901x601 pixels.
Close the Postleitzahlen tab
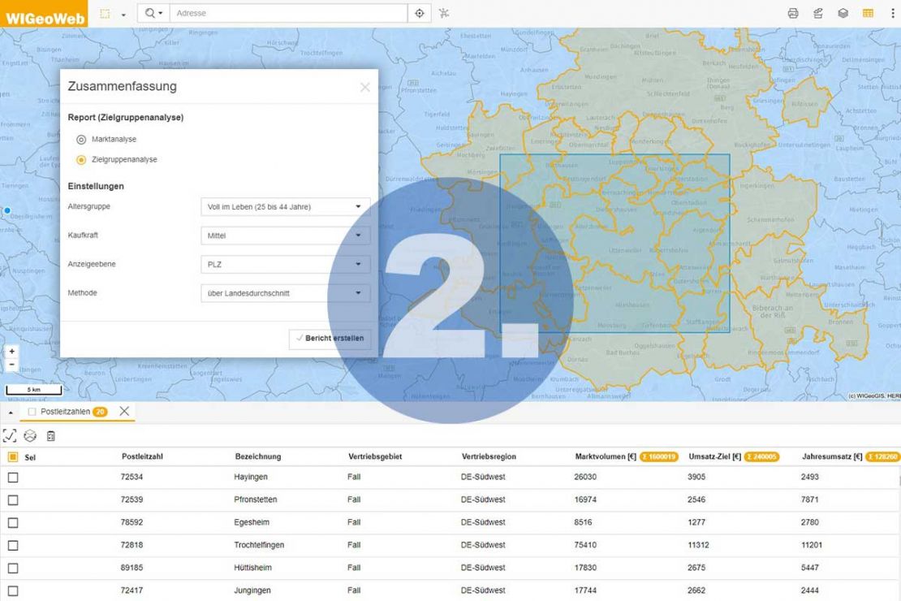[x=124, y=411]
